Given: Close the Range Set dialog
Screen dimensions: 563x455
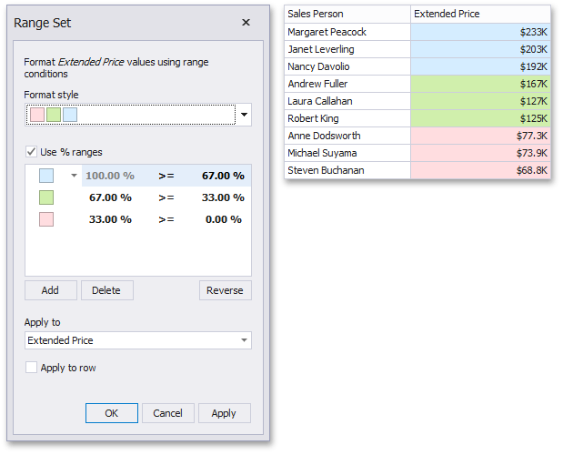Looking at the screenshot, I should point(246,23).
